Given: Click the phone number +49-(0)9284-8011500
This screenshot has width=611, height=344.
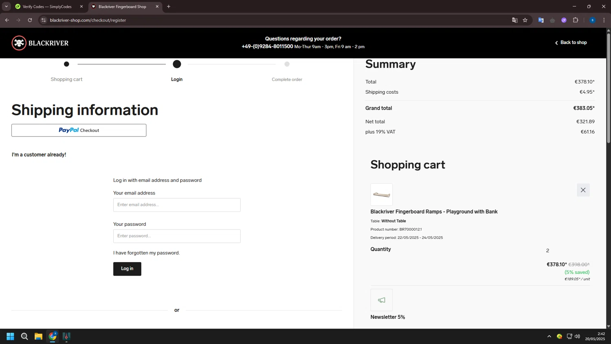Looking at the screenshot, I should 267,46.
